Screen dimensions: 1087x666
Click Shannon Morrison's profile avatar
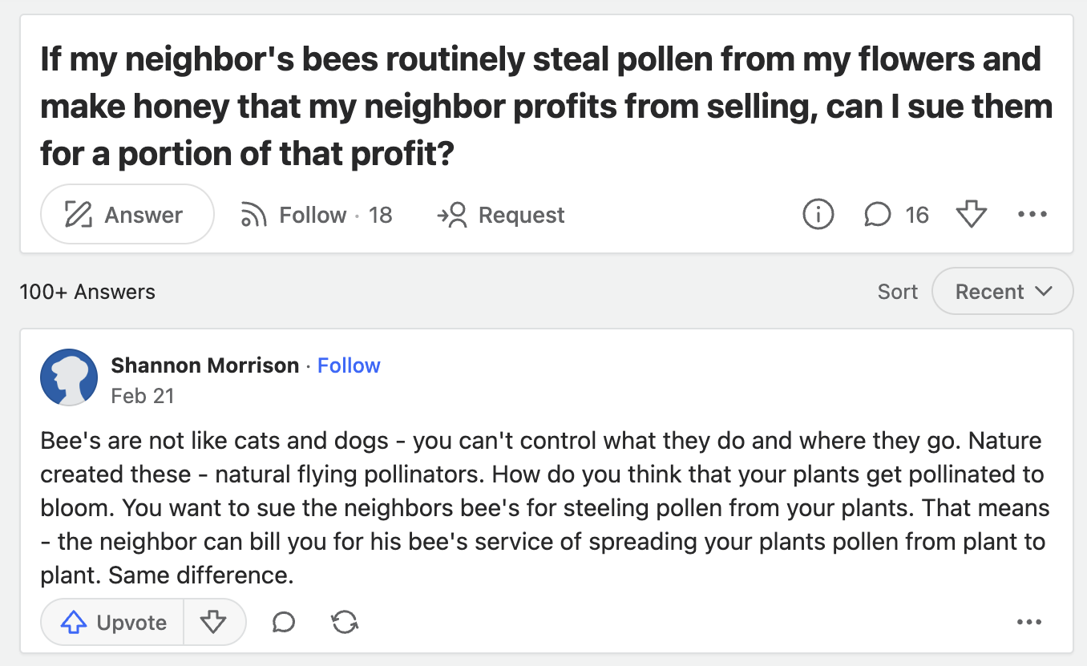[69, 377]
